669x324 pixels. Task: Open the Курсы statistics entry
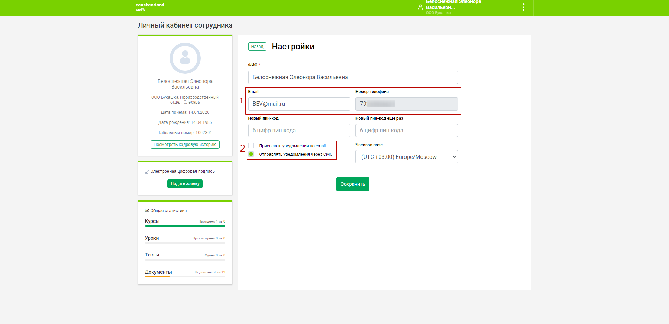click(152, 221)
